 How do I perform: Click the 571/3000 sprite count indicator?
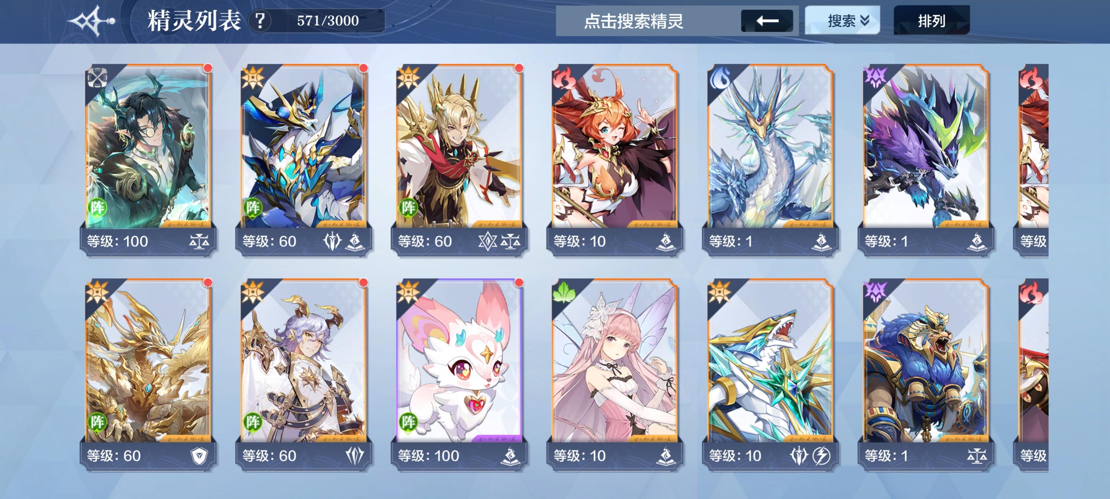328,21
